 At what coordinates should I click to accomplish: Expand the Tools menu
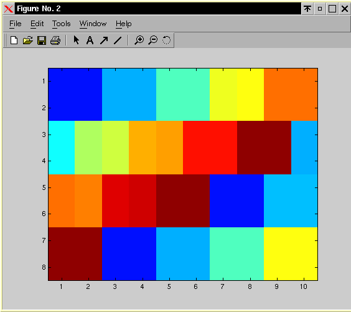point(62,24)
